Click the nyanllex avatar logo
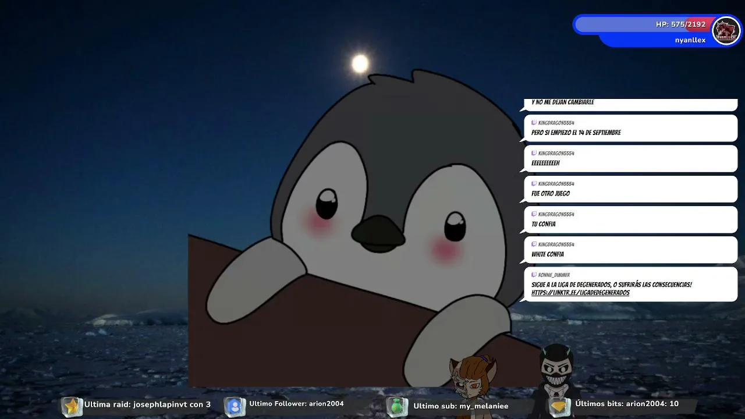745x419 pixels. 726,30
